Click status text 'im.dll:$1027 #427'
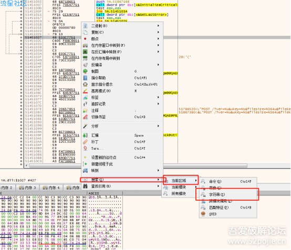291x250 pixels. (18, 180)
